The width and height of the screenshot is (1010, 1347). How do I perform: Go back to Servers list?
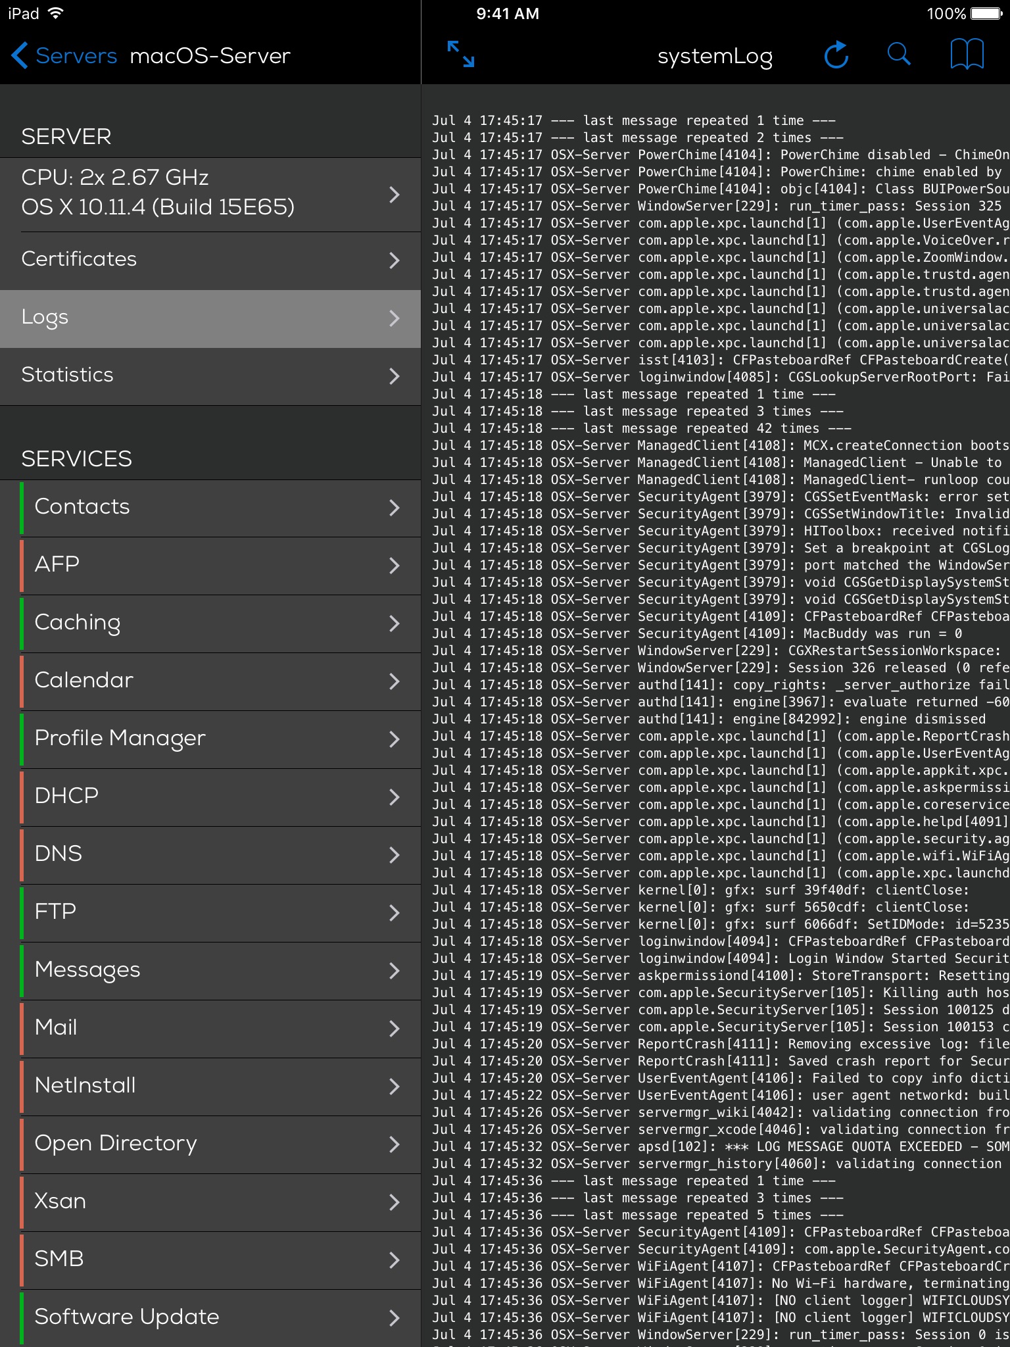(76, 56)
